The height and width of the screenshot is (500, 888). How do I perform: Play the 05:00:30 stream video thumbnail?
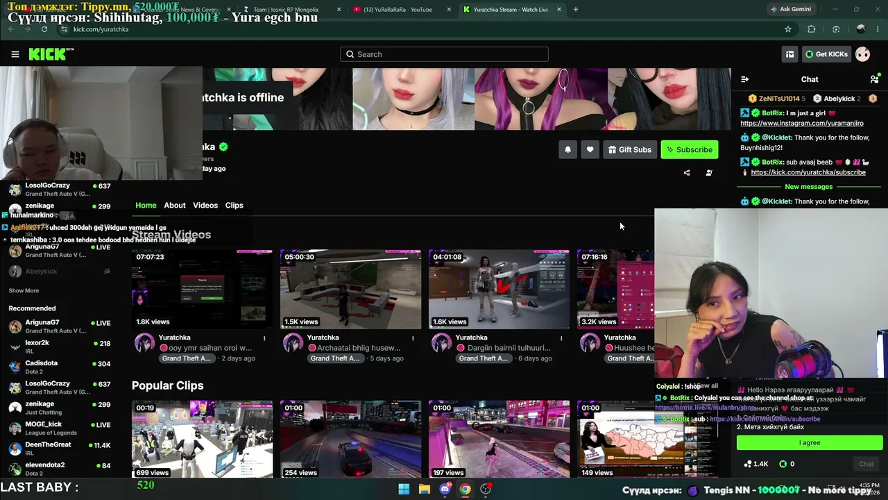(350, 289)
